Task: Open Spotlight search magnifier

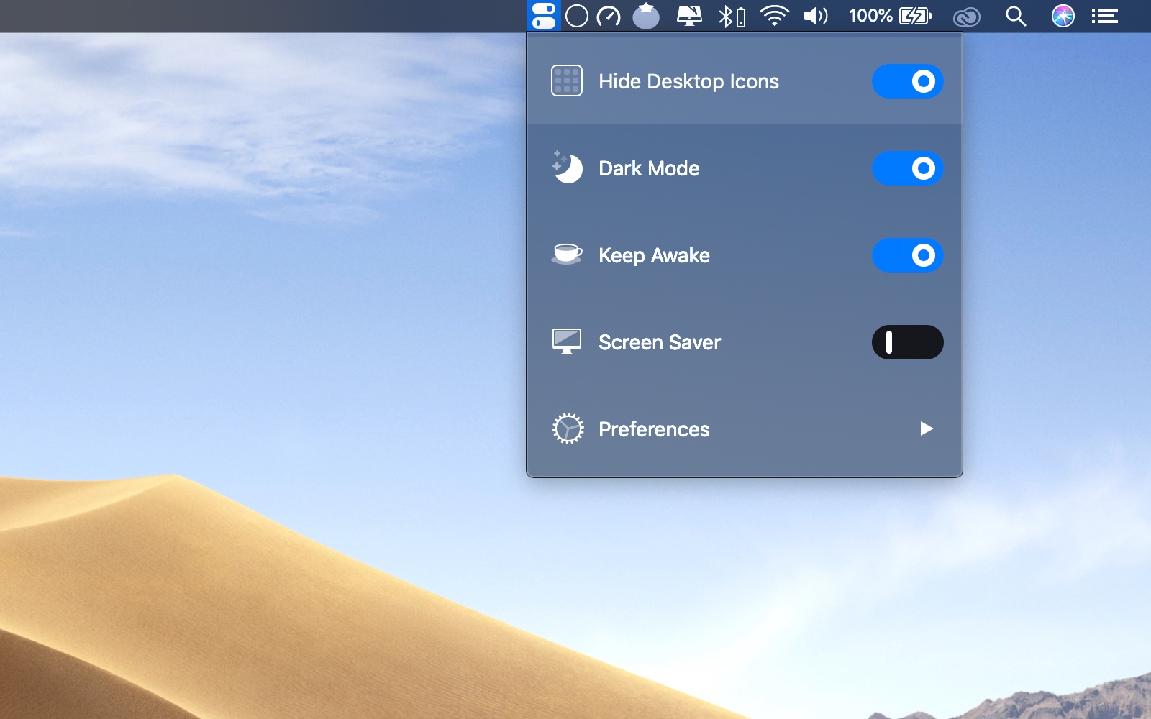Action: [1015, 16]
